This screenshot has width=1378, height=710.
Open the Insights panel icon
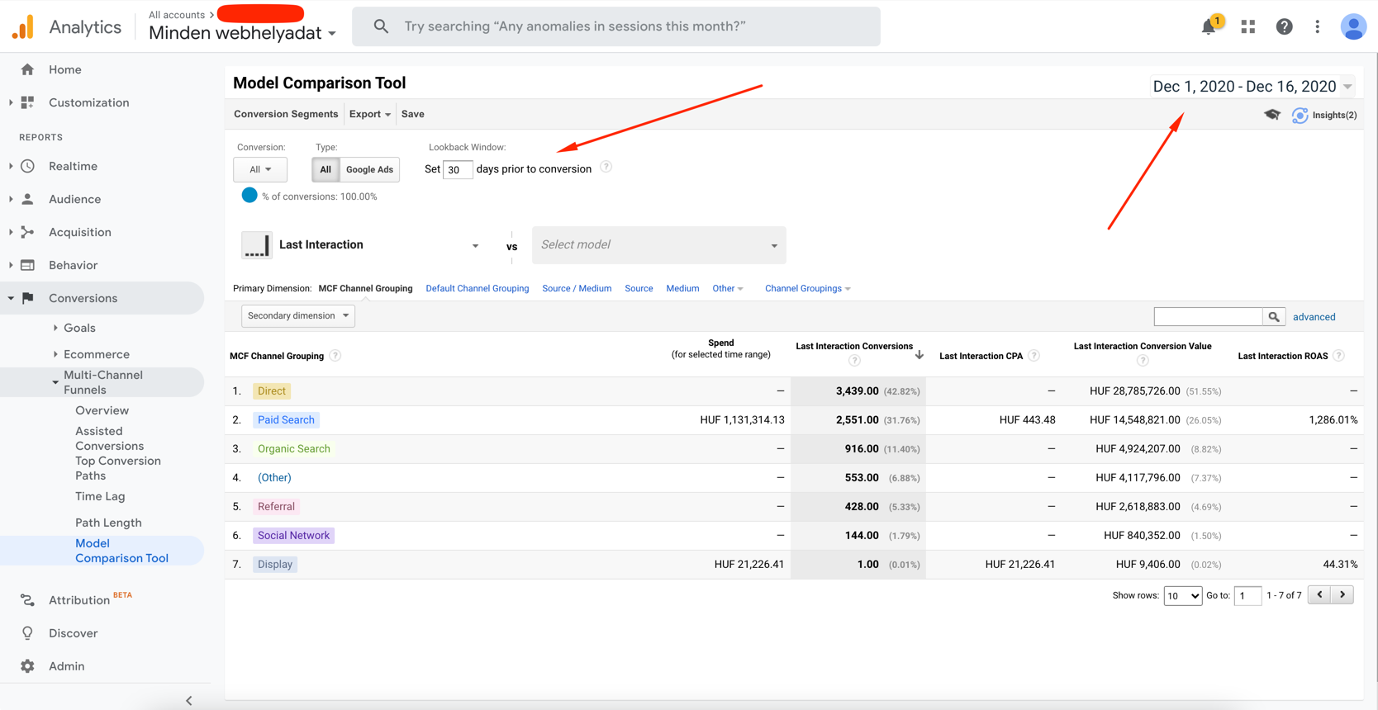1300,115
